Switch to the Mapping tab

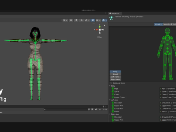[x=158, y=24]
